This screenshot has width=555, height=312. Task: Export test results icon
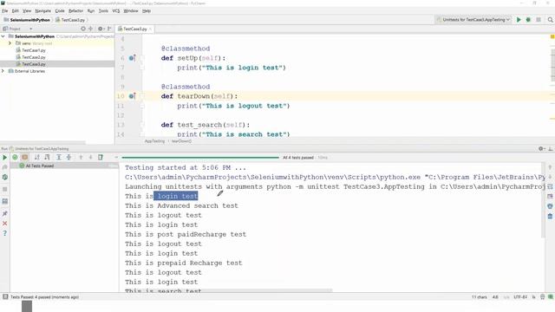tap(101, 158)
